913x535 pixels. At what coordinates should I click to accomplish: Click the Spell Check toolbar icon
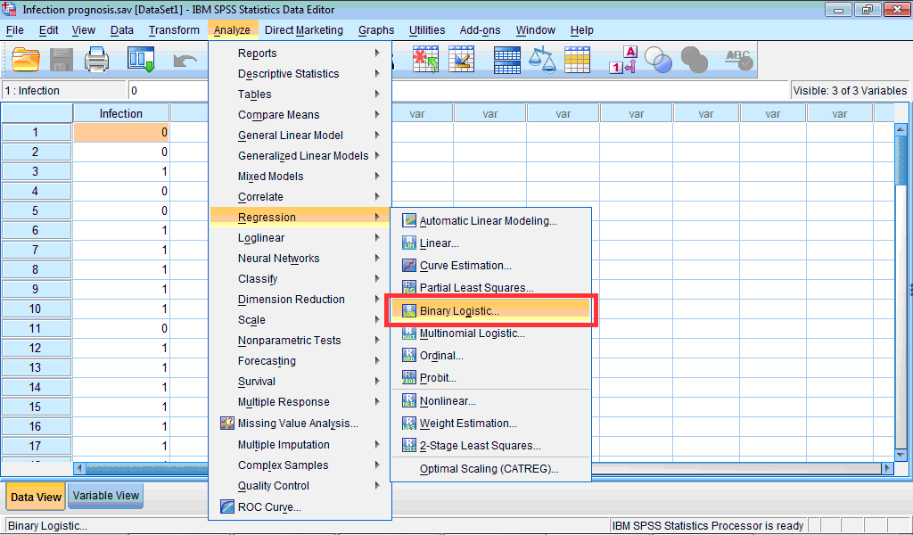click(736, 60)
